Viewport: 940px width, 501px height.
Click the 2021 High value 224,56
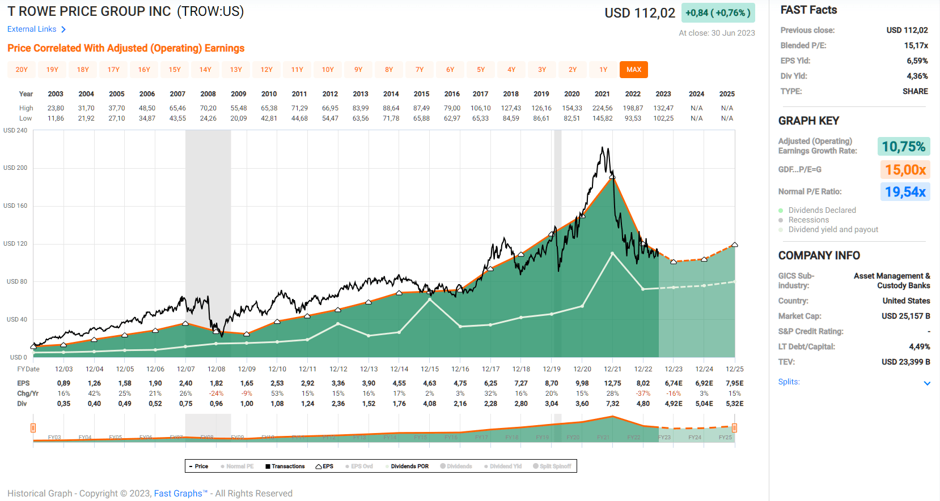tap(602, 108)
